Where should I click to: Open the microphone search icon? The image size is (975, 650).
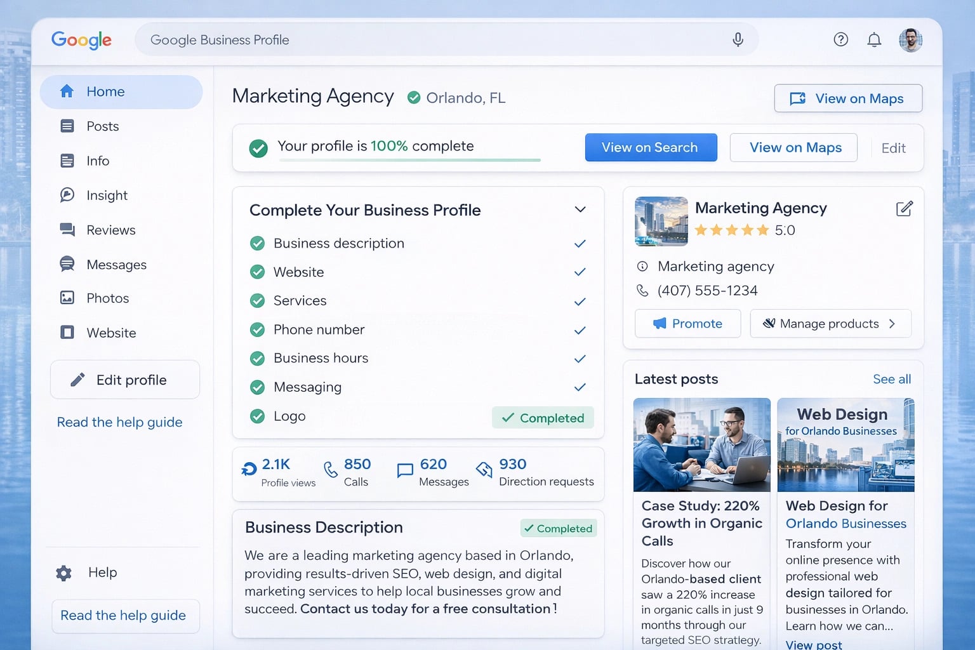[x=738, y=39]
